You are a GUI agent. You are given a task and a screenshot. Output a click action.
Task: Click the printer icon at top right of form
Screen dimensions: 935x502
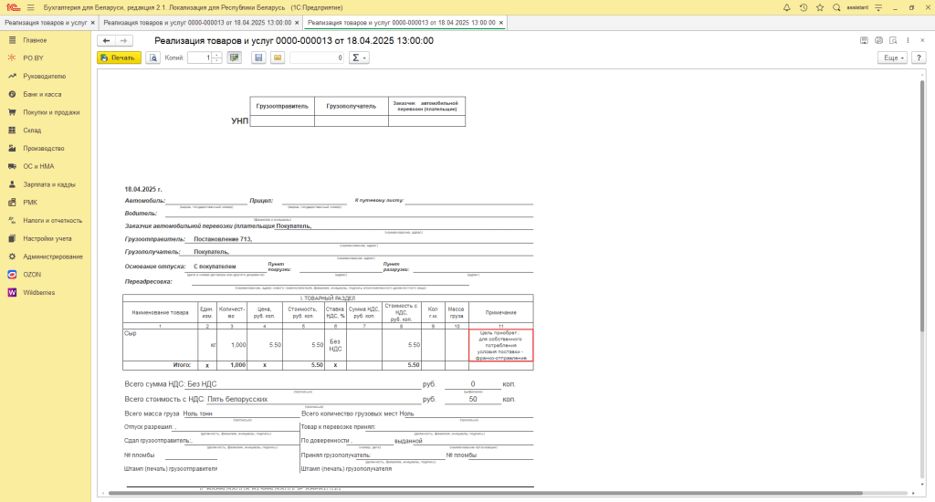[x=878, y=40]
